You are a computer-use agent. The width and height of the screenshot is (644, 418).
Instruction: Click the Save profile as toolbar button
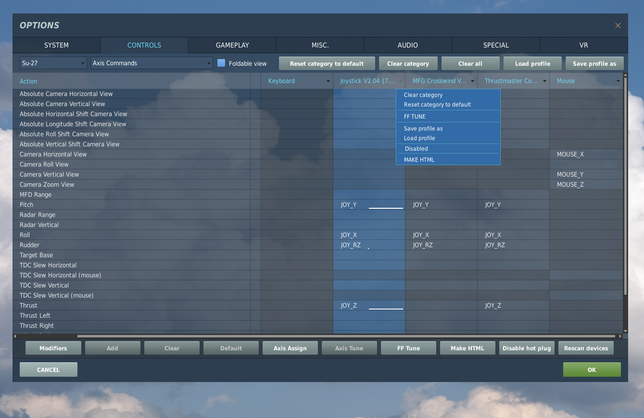(594, 64)
